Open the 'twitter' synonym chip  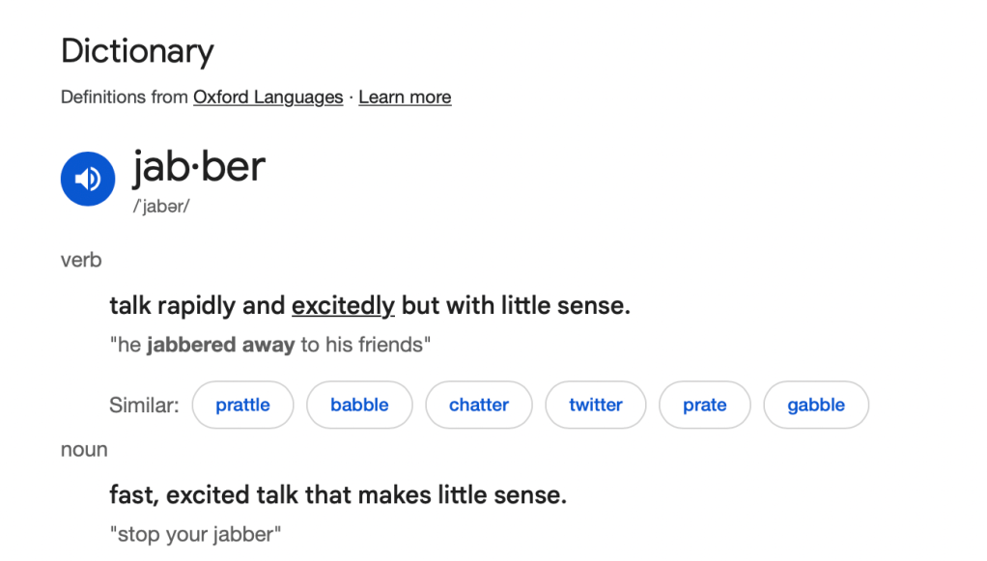coord(595,406)
